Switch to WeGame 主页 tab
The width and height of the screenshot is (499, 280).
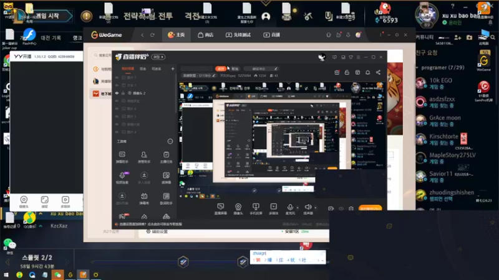pyautogui.click(x=177, y=35)
